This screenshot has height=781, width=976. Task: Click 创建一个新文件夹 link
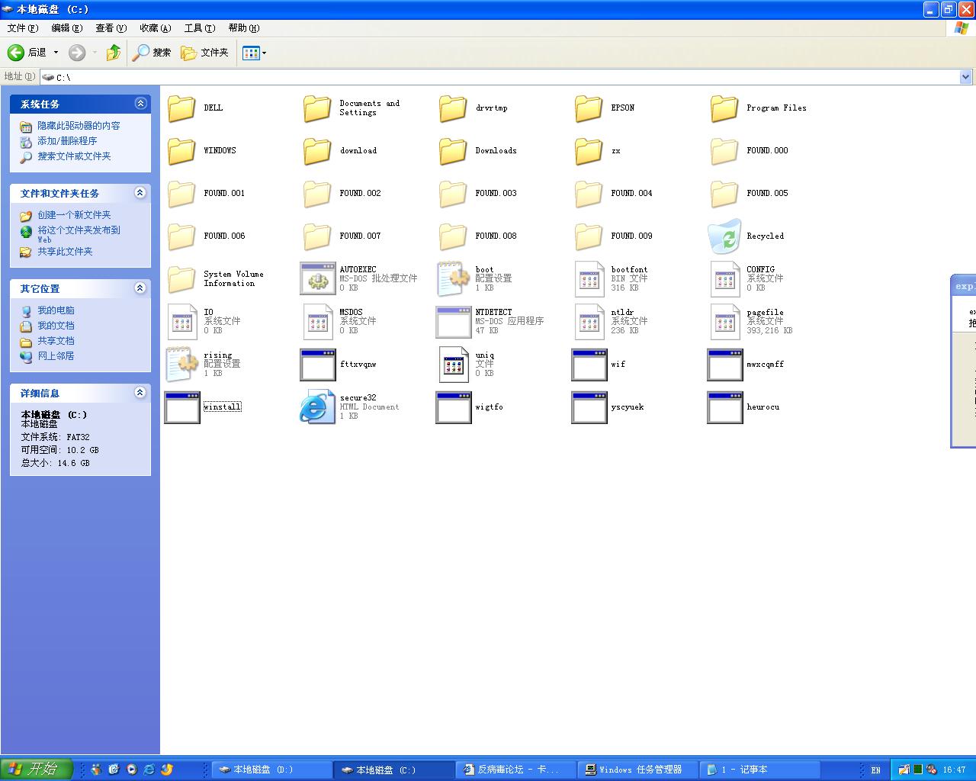(74, 215)
